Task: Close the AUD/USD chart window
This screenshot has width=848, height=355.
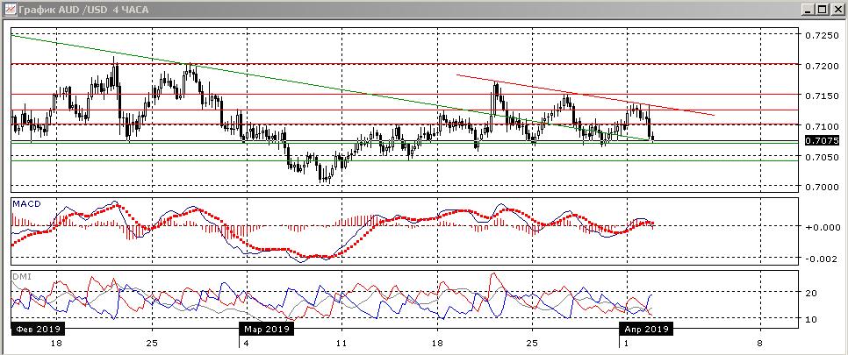Action: point(837,9)
